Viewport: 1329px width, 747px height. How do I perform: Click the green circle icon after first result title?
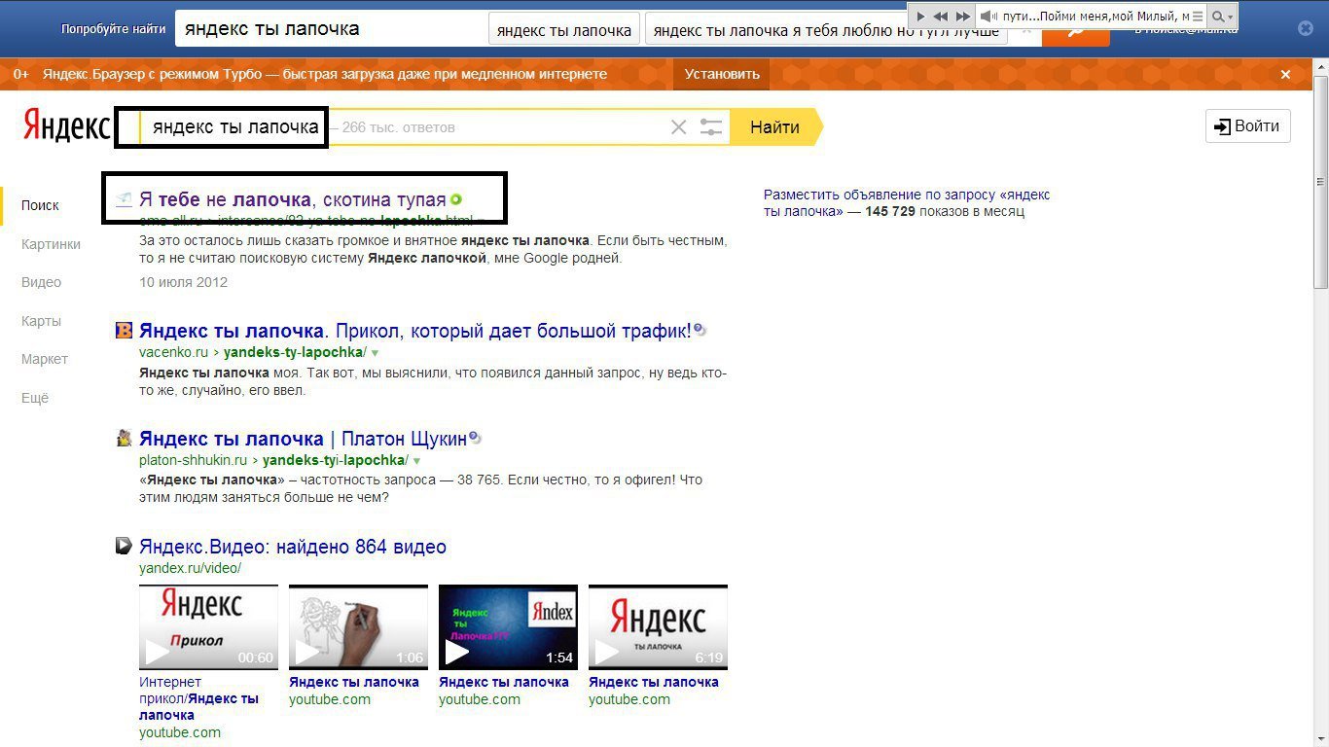pyautogui.click(x=455, y=199)
